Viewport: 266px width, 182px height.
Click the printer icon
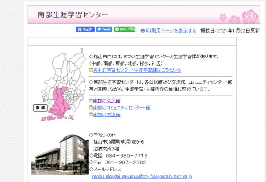pyautogui.click(x=143, y=31)
